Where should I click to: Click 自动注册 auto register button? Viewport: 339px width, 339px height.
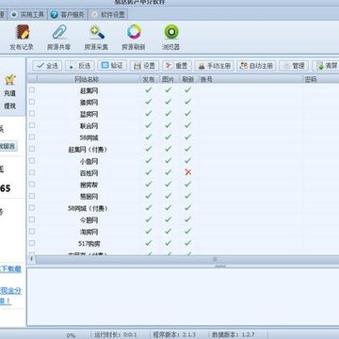256,66
